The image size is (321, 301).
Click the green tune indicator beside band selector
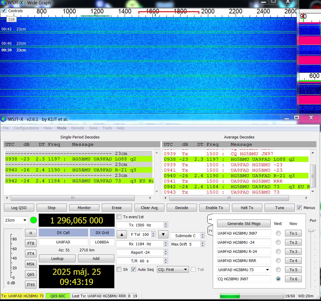pyautogui.click(x=33, y=220)
